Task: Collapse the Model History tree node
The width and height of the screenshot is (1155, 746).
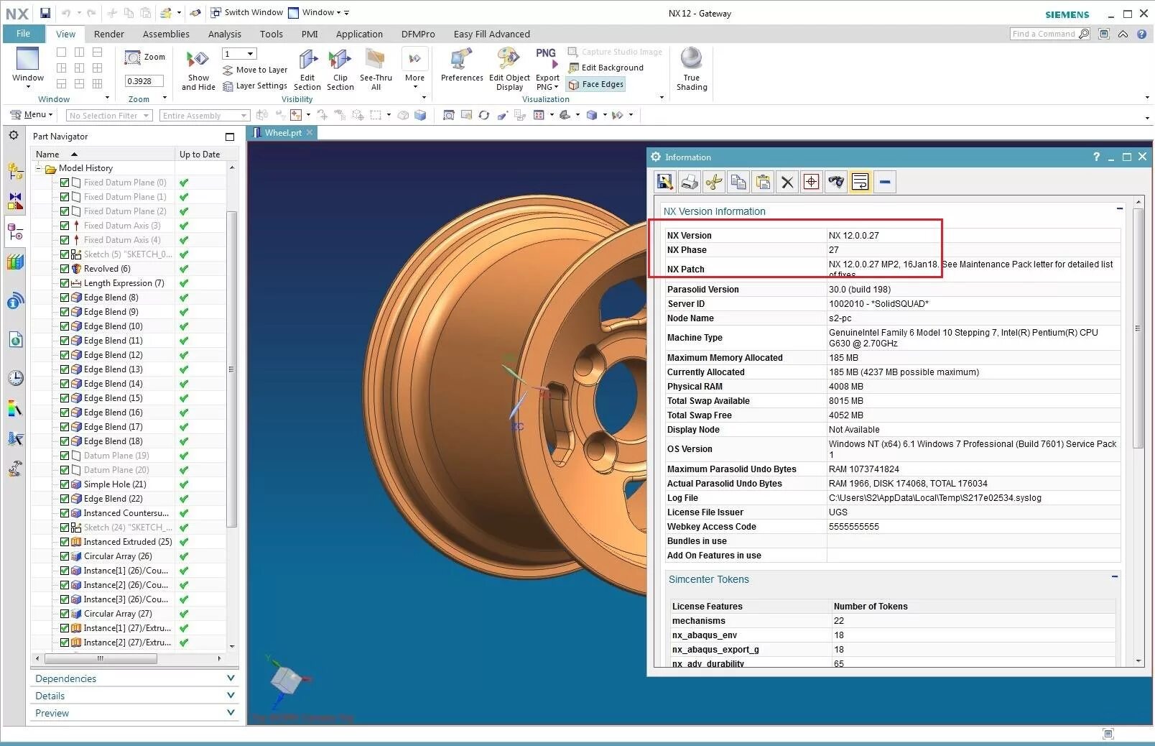Action: 39,168
